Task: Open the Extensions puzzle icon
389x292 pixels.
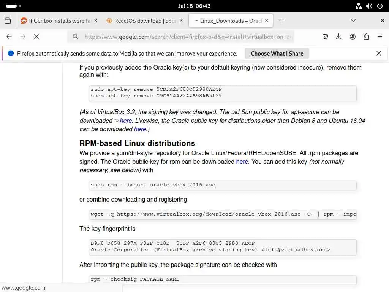Action: [366, 37]
